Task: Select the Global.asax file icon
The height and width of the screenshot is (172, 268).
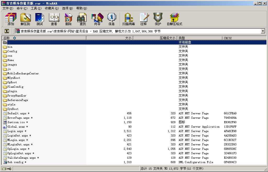Action: [5, 127]
